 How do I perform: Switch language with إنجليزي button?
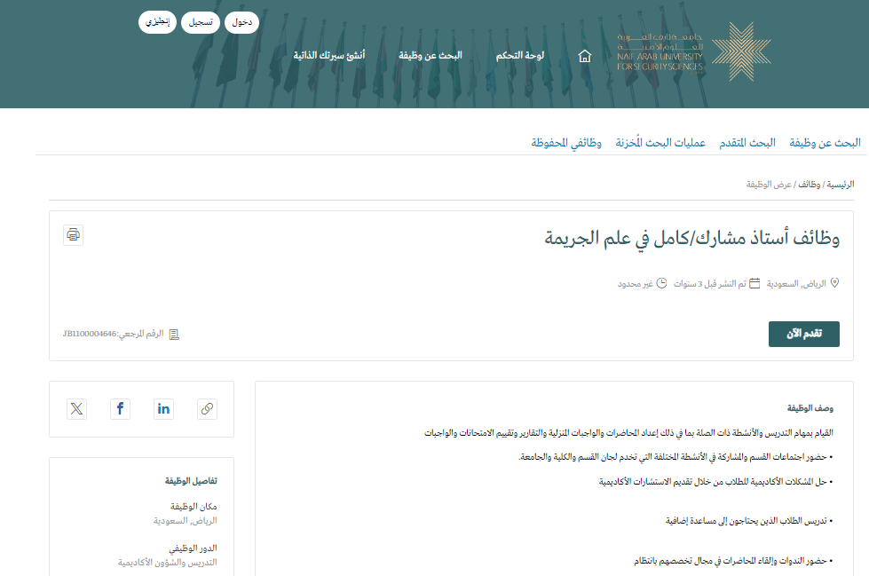coord(158,23)
